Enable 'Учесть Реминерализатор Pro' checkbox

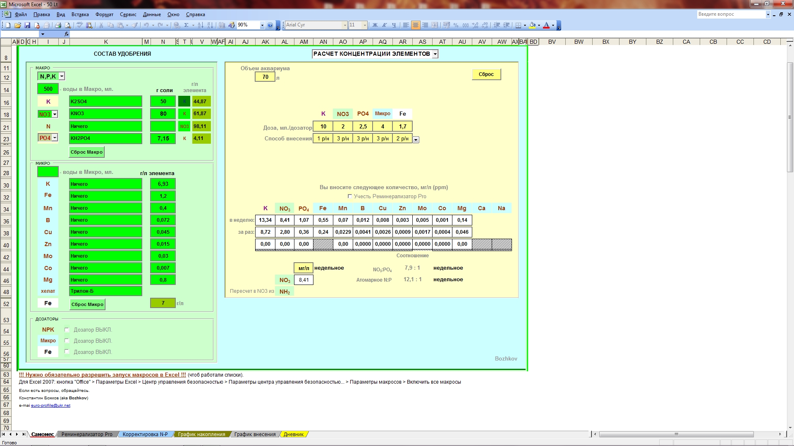[350, 197]
